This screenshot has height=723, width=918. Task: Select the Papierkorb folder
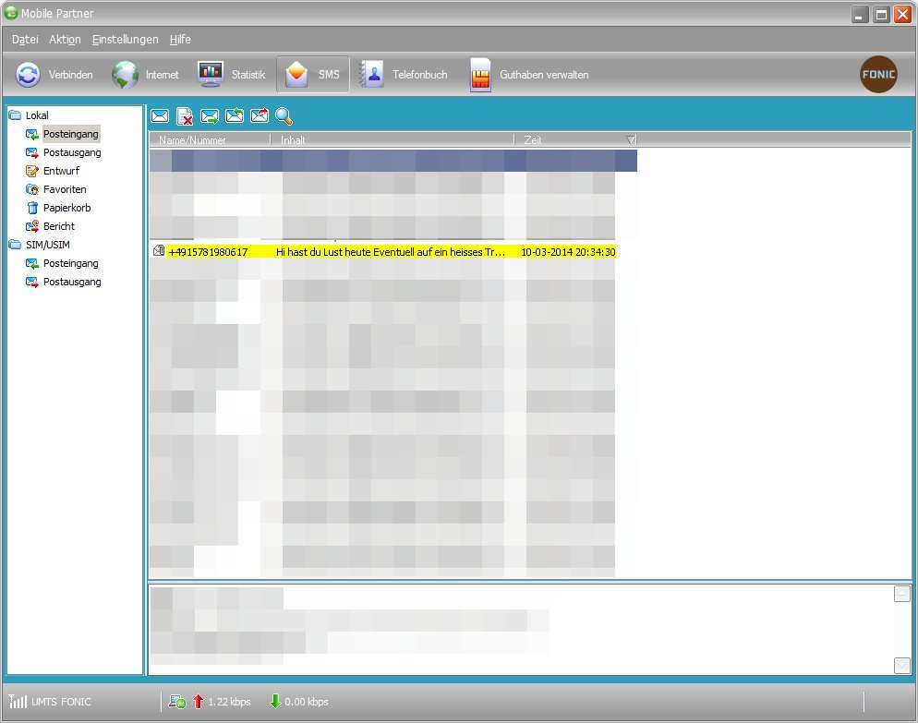point(66,208)
